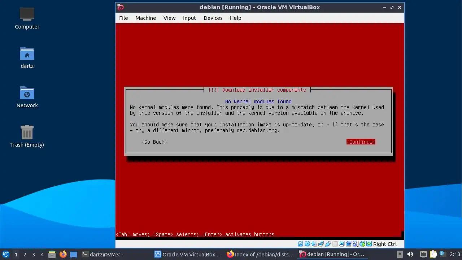Image resolution: width=462 pixels, height=260 pixels.
Task: Click the show desktop taskbar icon
Action: (74, 254)
